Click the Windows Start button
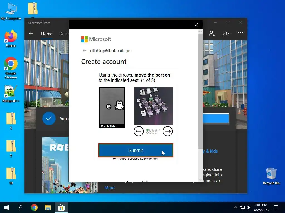This screenshot has width=285, height=213. click(x=7, y=207)
